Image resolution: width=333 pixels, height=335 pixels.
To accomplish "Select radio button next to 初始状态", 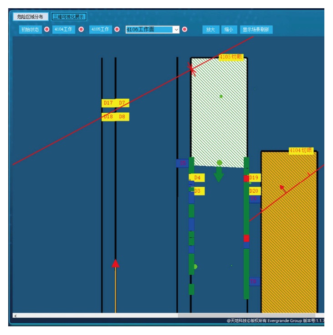I will click(x=46, y=30).
